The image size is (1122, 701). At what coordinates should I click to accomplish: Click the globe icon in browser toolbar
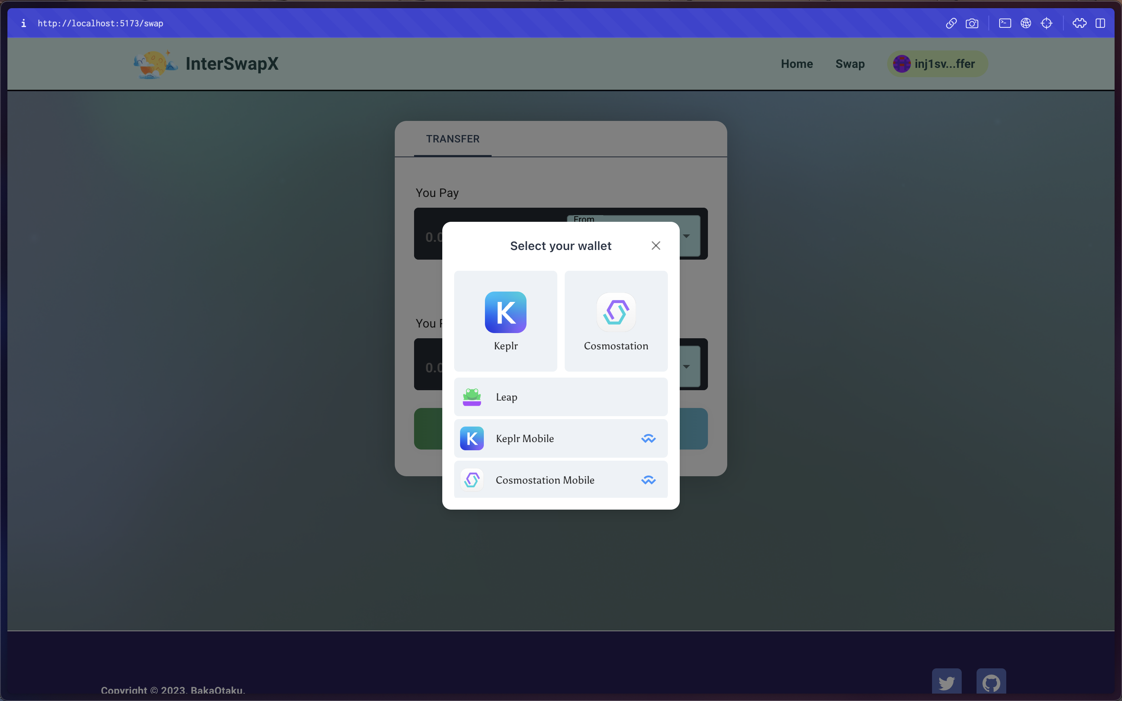point(1026,23)
